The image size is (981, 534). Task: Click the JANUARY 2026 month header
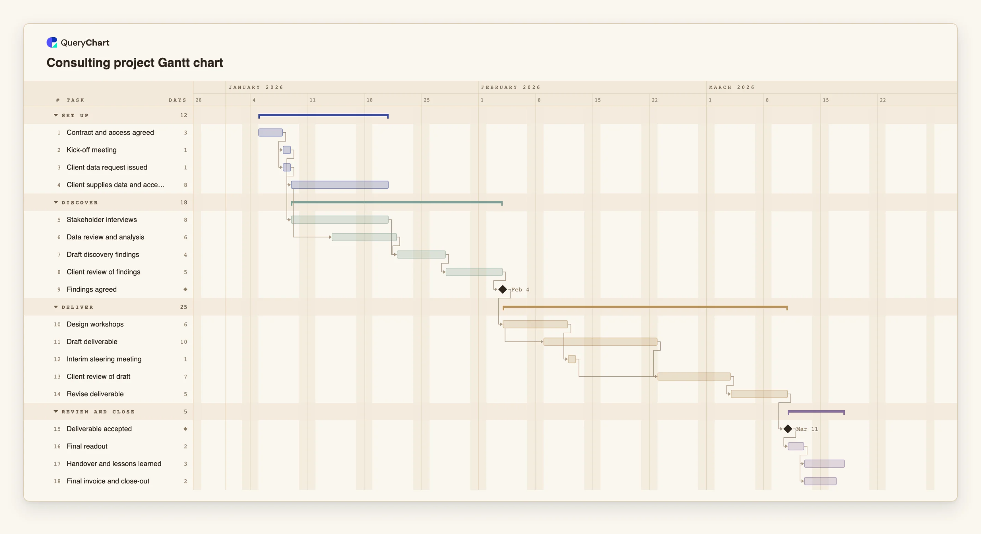point(256,87)
